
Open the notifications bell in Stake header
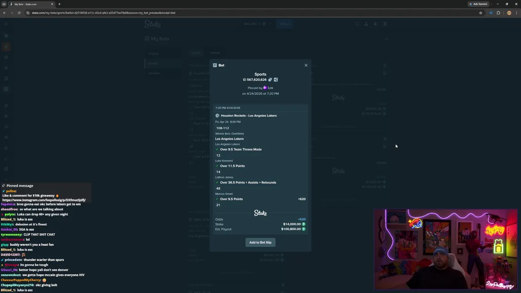coord(375,24)
